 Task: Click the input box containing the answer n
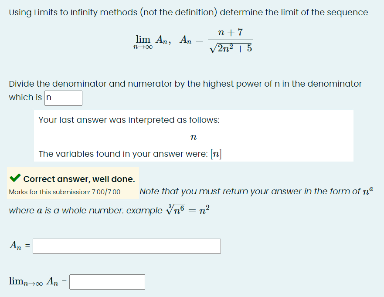click(x=63, y=98)
